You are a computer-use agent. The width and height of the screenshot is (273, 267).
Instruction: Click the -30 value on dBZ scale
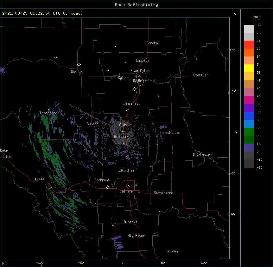coord(259,167)
